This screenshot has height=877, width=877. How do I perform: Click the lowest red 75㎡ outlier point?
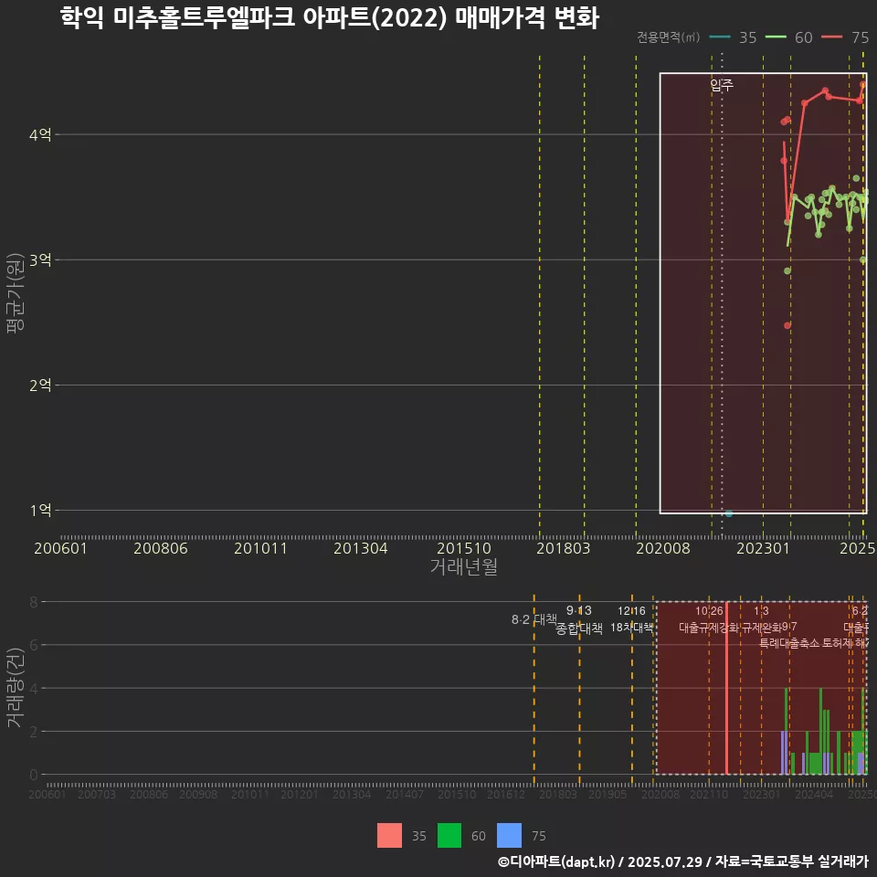[787, 325]
